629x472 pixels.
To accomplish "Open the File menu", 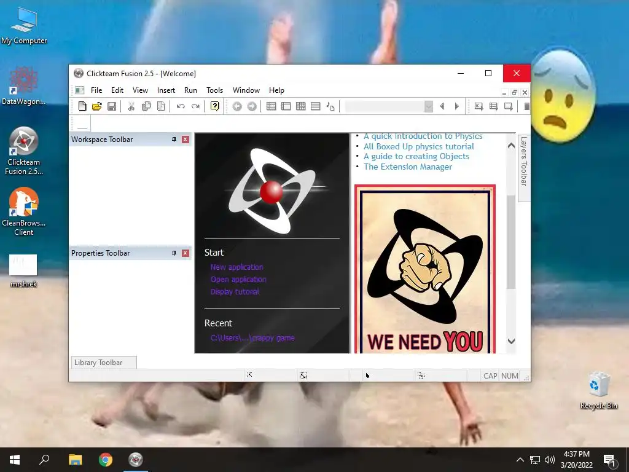I will (x=96, y=90).
